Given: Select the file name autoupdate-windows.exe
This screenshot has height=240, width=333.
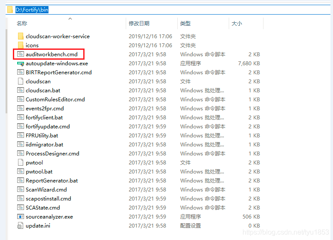Looking at the screenshot, I should pyautogui.click(x=57, y=63).
